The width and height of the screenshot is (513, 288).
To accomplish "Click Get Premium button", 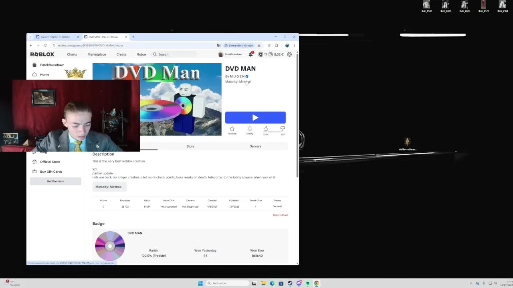I will [55, 181].
